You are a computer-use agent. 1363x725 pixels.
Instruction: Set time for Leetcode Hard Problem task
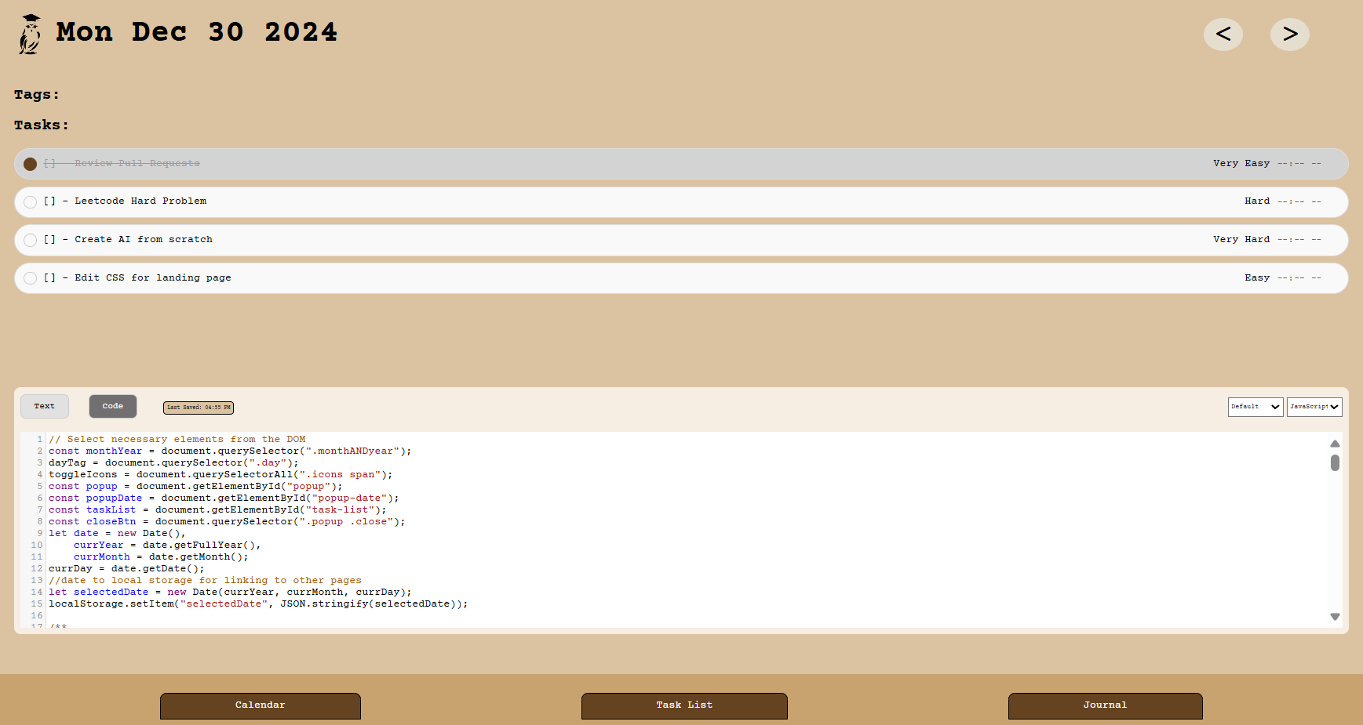click(1299, 201)
